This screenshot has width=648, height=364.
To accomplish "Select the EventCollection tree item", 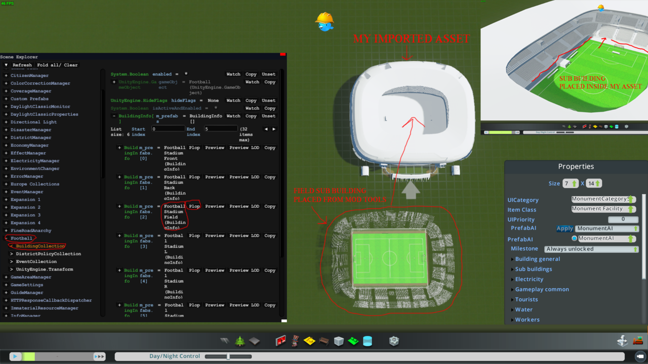I will pos(36,261).
